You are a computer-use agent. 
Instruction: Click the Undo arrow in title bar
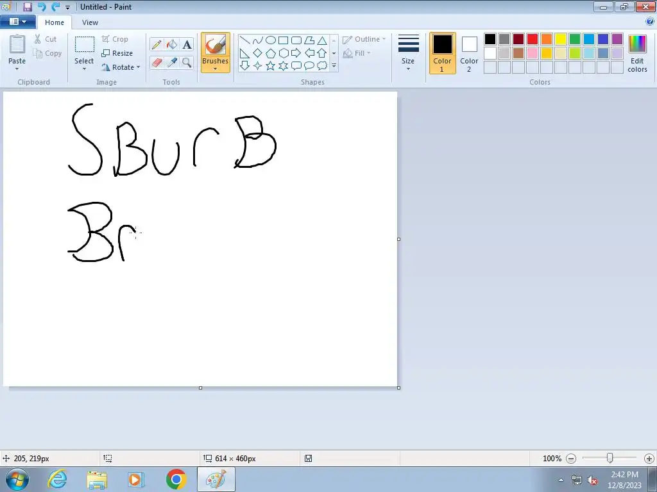(x=42, y=6)
